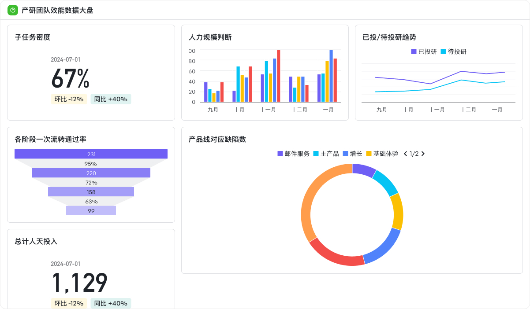The width and height of the screenshot is (530, 309).
Task: Toggle 待投研 series visibility in trend chart
Action: click(x=454, y=51)
